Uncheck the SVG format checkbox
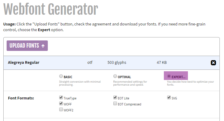 (169, 98)
